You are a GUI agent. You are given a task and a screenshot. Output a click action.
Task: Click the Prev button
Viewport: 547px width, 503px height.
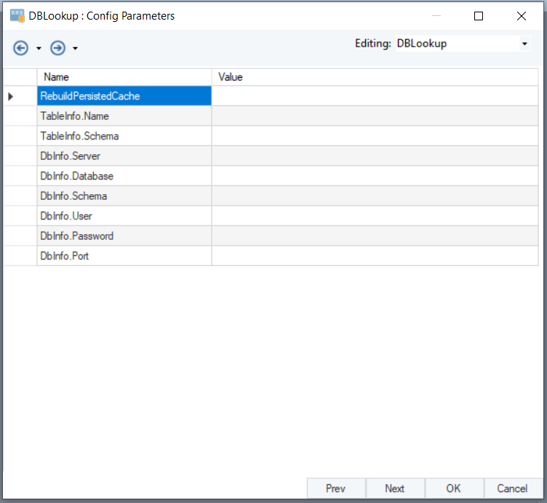coord(335,488)
